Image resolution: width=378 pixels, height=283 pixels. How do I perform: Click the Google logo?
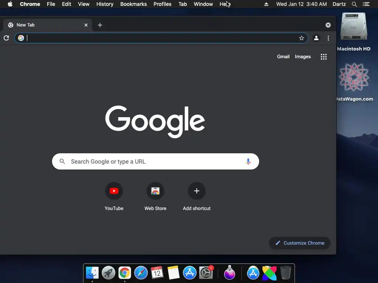[155, 122]
